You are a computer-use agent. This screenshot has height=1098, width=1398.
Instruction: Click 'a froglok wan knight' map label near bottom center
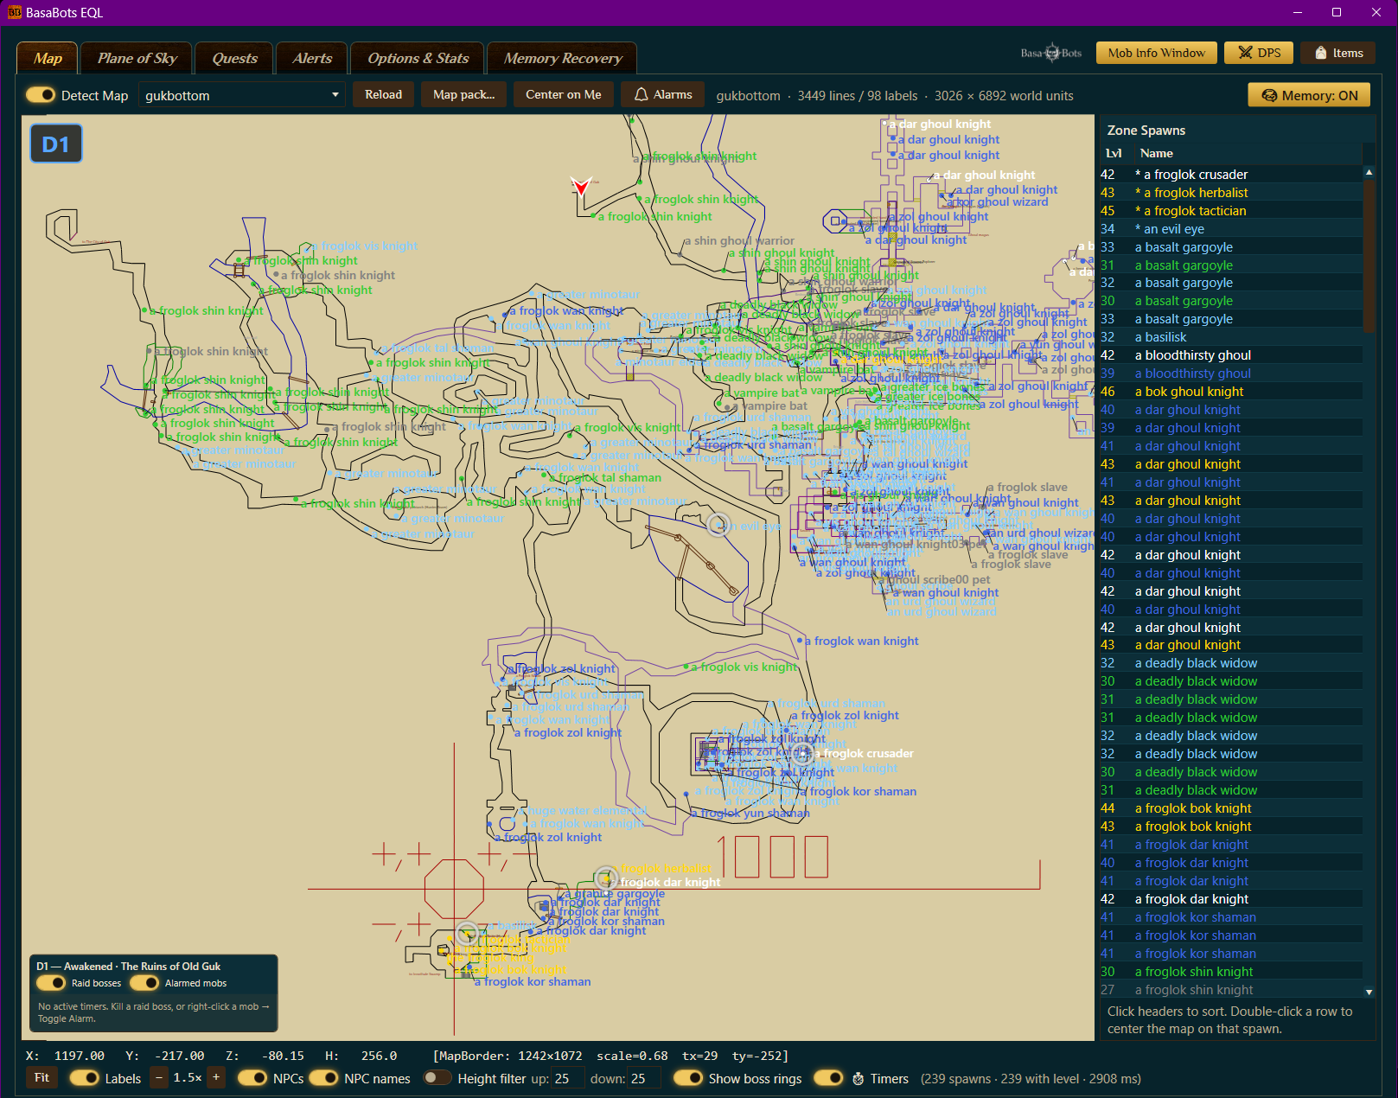(x=588, y=824)
